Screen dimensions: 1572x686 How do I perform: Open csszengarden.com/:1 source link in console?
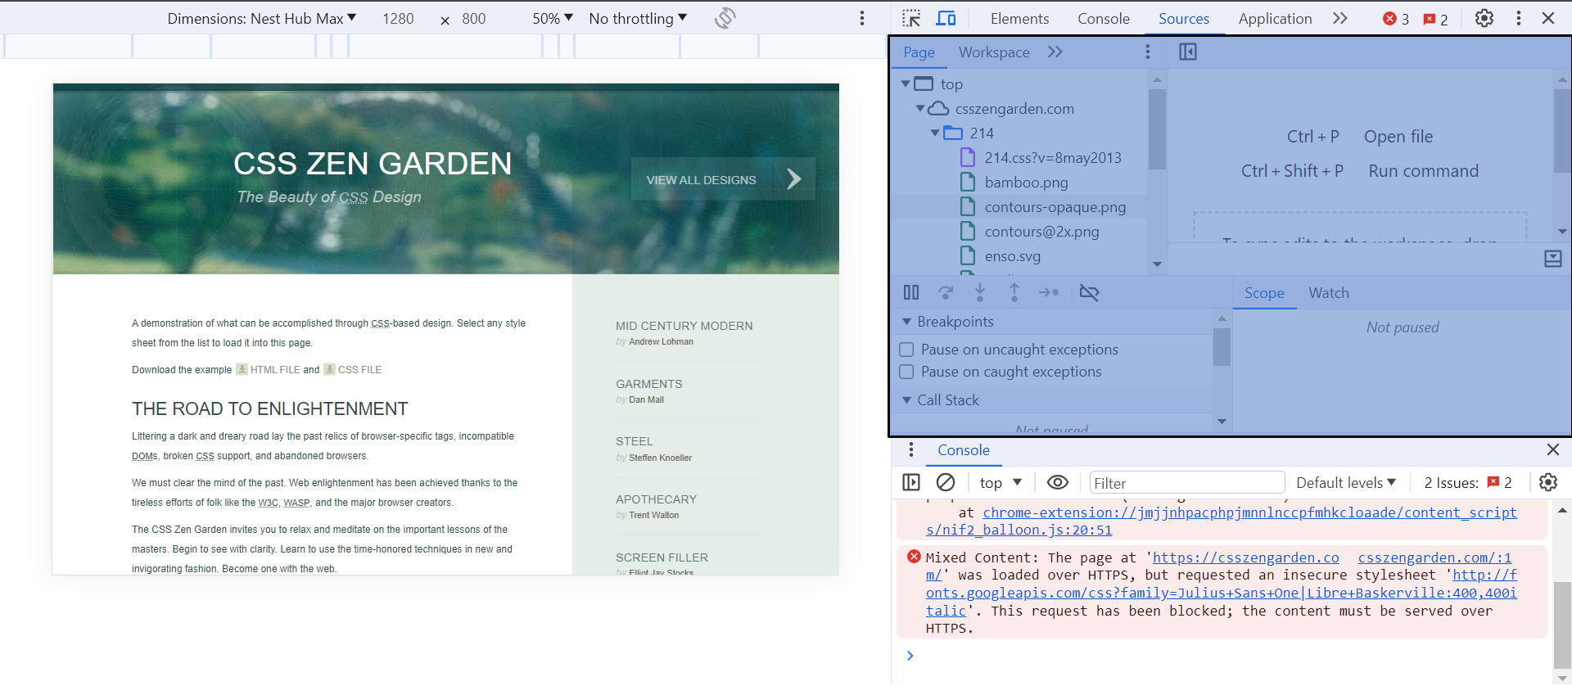1434,557
